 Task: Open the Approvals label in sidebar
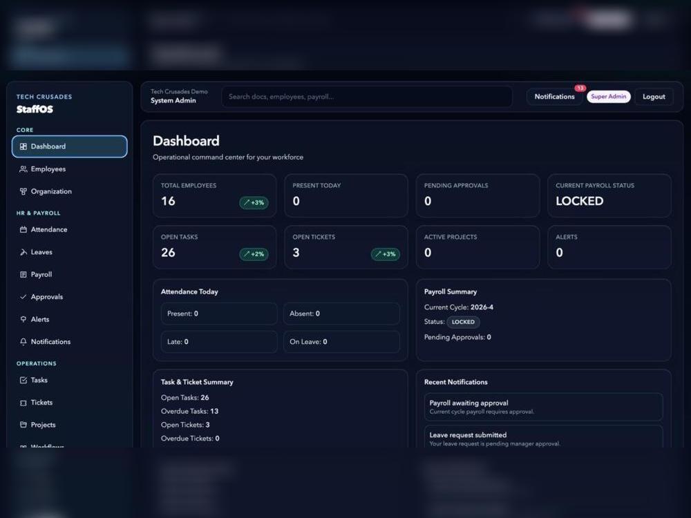(47, 297)
